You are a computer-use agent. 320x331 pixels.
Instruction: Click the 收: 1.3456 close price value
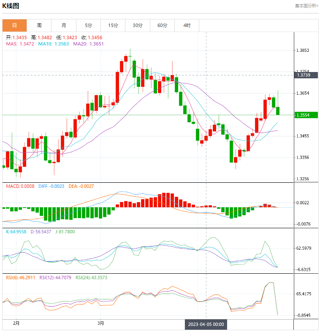tap(92, 37)
